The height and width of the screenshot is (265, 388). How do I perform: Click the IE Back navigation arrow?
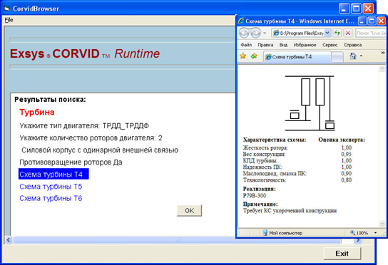tap(244, 33)
